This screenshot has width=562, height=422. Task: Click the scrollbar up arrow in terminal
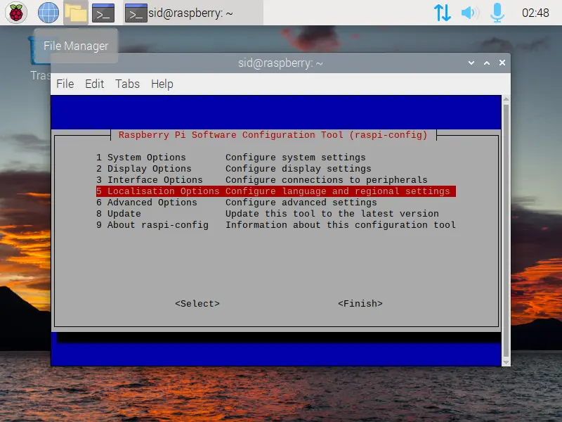[x=506, y=99]
